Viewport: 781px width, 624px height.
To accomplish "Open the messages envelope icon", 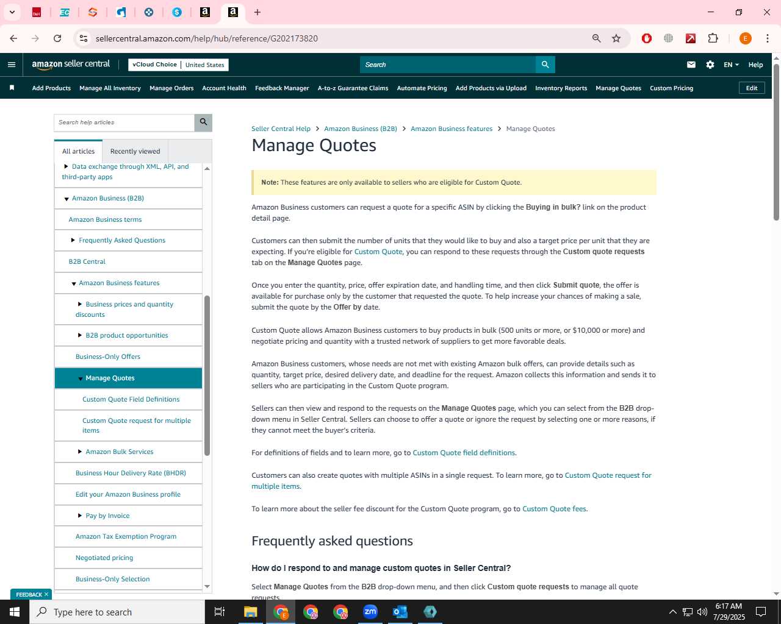I will click(691, 65).
